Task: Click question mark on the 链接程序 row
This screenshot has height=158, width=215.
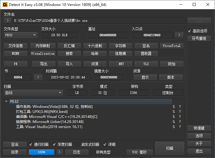Action: pos(180,122)
